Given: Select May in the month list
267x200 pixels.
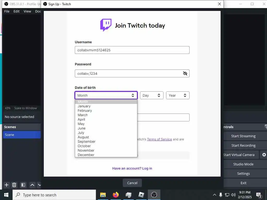Looking at the screenshot, I should (x=106, y=124).
